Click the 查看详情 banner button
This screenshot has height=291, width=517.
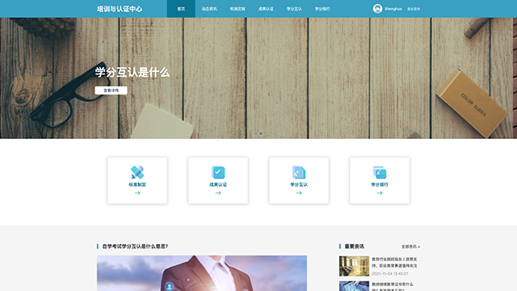[x=111, y=91]
